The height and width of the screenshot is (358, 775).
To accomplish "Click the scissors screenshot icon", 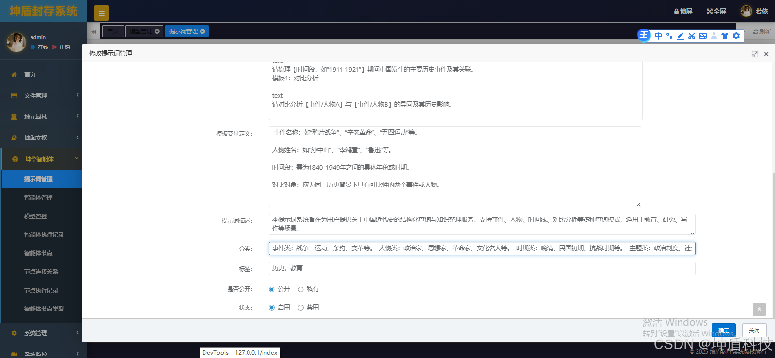I will (692, 36).
